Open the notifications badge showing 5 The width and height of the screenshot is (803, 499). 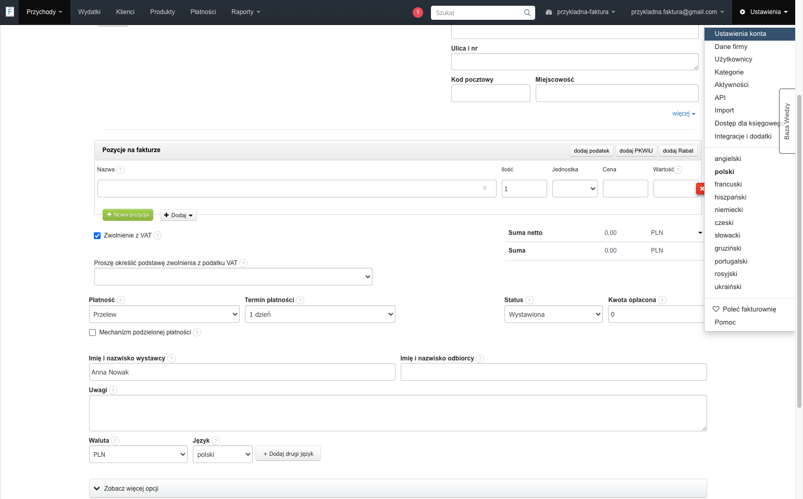(418, 12)
